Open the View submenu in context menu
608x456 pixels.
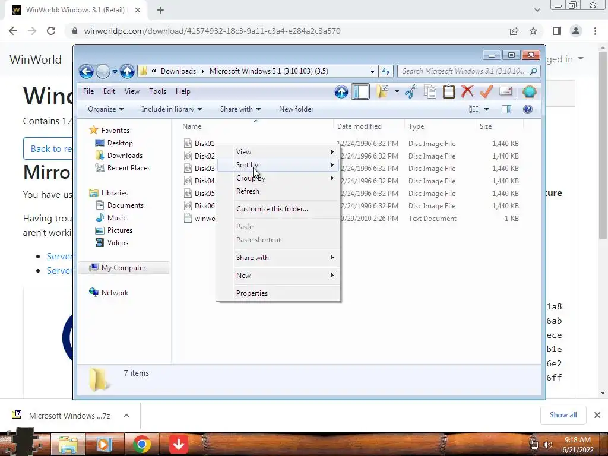click(x=278, y=152)
